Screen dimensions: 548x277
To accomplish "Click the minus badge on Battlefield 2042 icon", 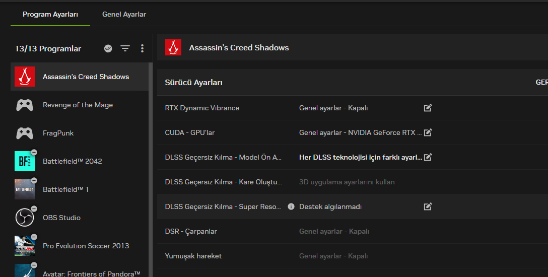I will 34,152.
